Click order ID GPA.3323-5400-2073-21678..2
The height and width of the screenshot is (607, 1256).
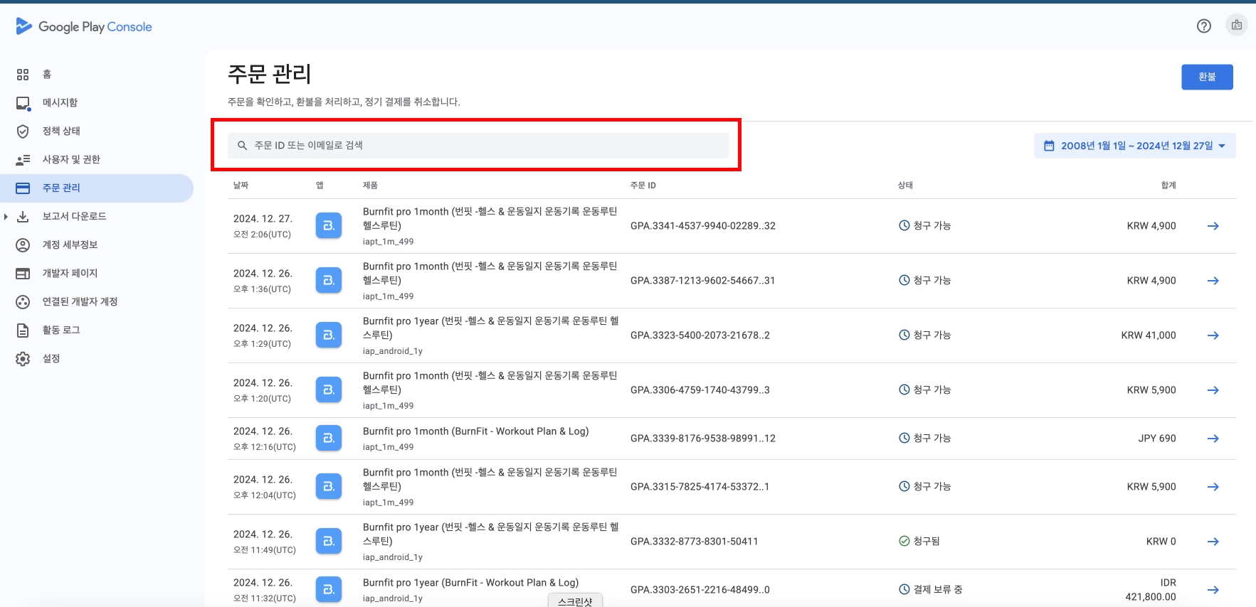700,335
